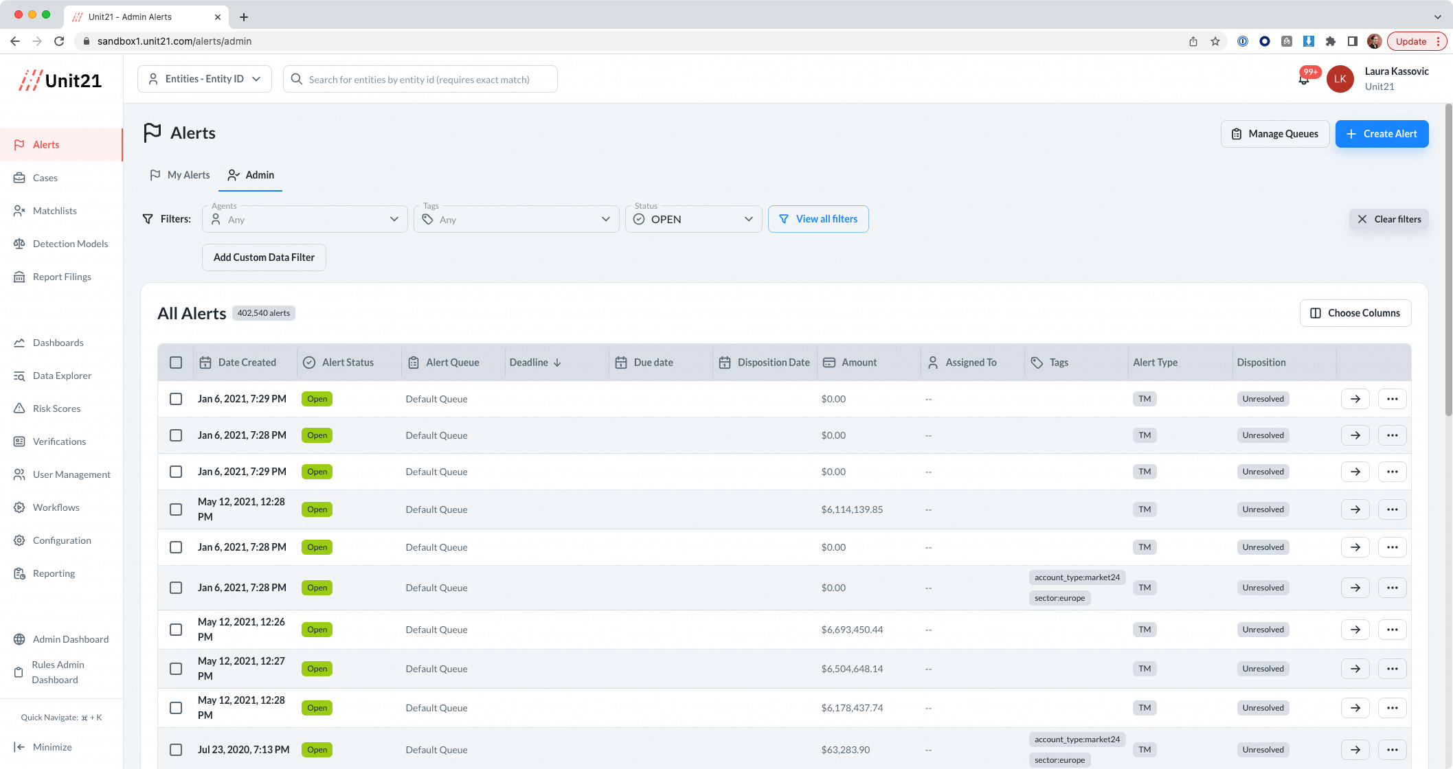Viewport: 1453px width, 769px height.
Task: Select the checkbox for the May 12 $6,114,139.85 alert
Action: click(x=176, y=509)
